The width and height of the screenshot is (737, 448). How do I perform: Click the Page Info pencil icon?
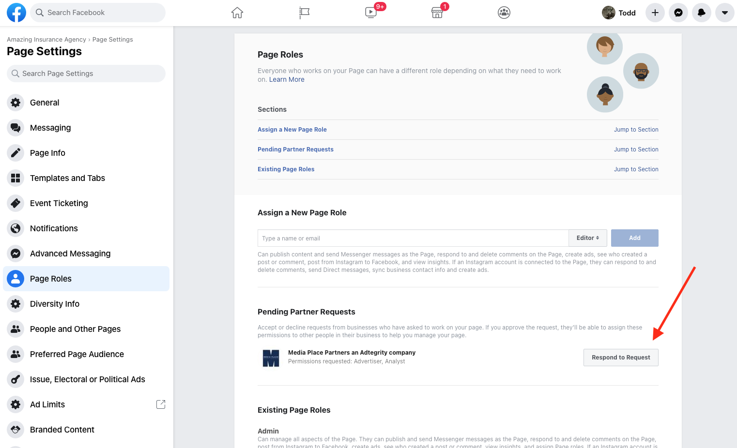15,153
